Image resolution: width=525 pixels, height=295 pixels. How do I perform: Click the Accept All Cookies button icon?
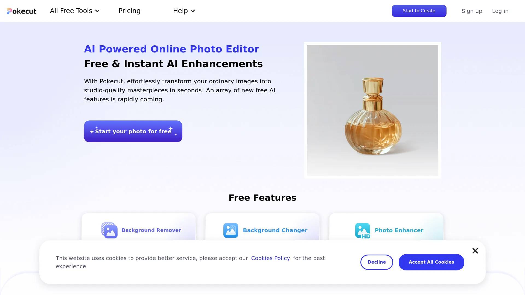(x=431, y=262)
